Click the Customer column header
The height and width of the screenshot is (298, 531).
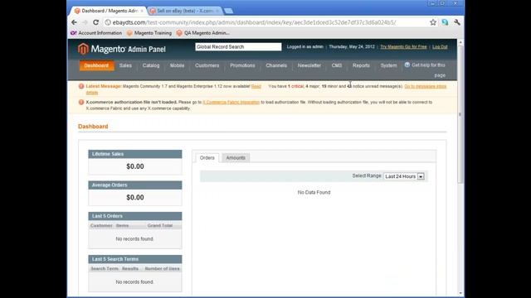tap(101, 226)
